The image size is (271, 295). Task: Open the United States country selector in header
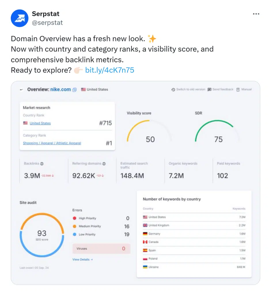[95, 90]
